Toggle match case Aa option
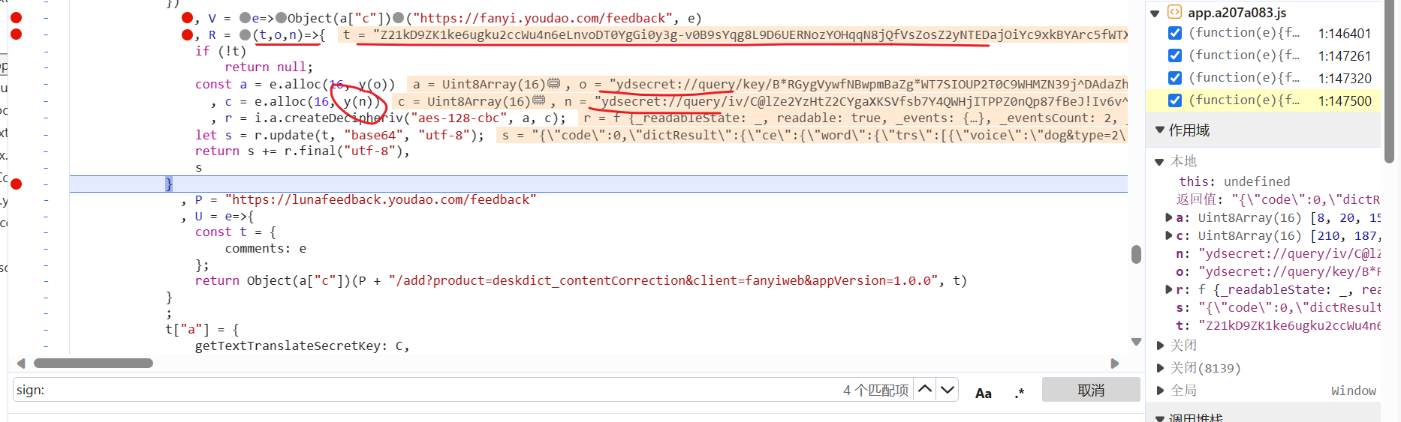Screen dimensions: 1401x422 [x=983, y=393]
